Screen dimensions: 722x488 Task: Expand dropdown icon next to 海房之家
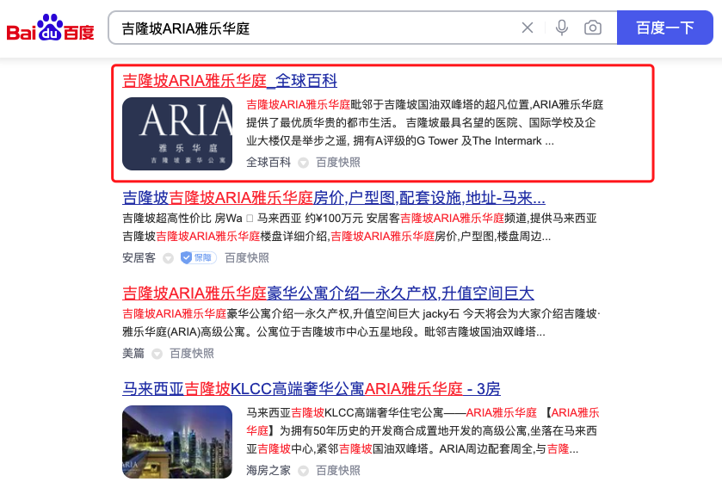[303, 471]
